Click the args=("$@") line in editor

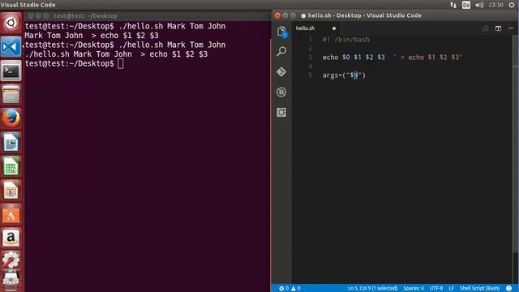[344, 75]
